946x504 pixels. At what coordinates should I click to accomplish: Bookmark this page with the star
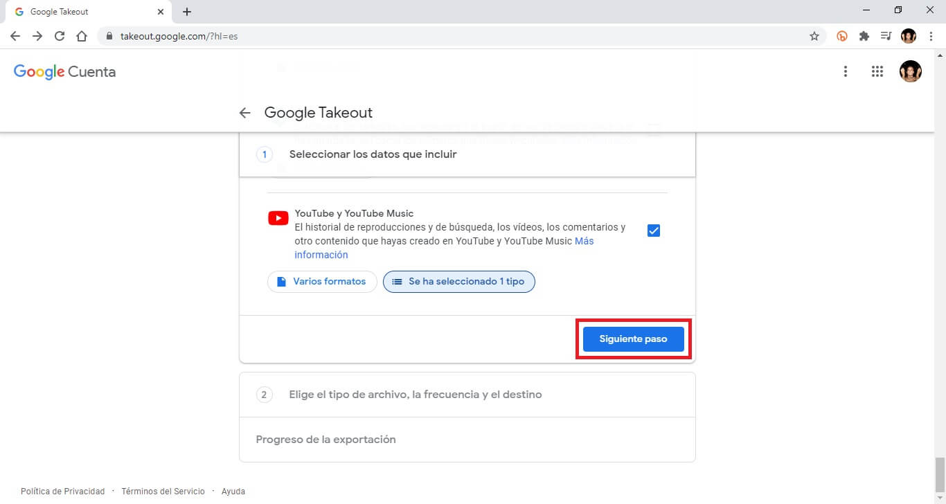tap(814, 36)
